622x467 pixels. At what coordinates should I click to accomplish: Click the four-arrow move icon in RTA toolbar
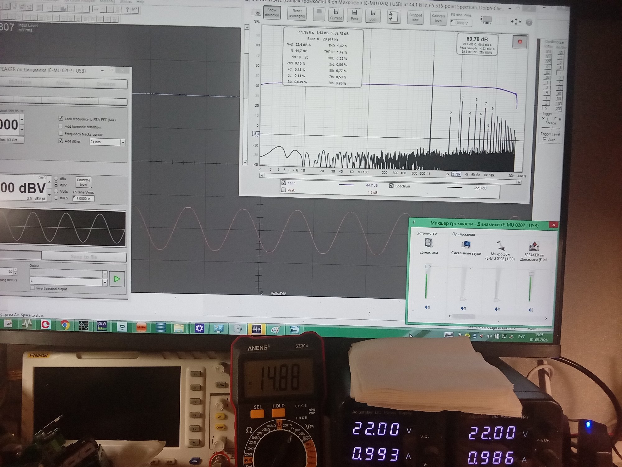516,21
